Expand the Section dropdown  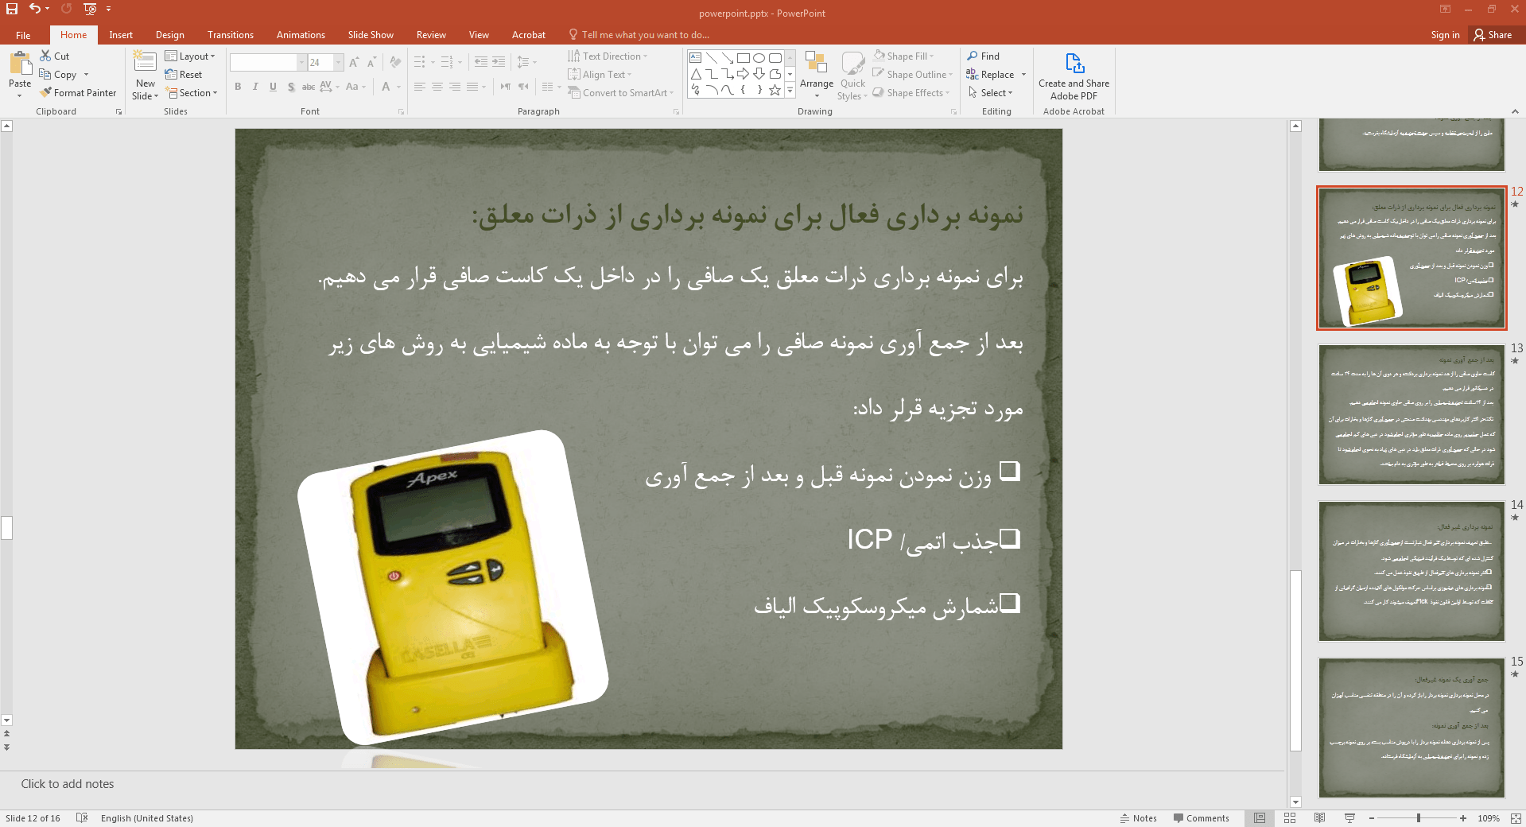point(192,93)
